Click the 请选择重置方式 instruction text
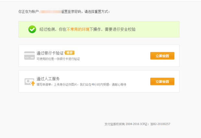The width and height of the screenshot is (201, 138). click(97, 12)
